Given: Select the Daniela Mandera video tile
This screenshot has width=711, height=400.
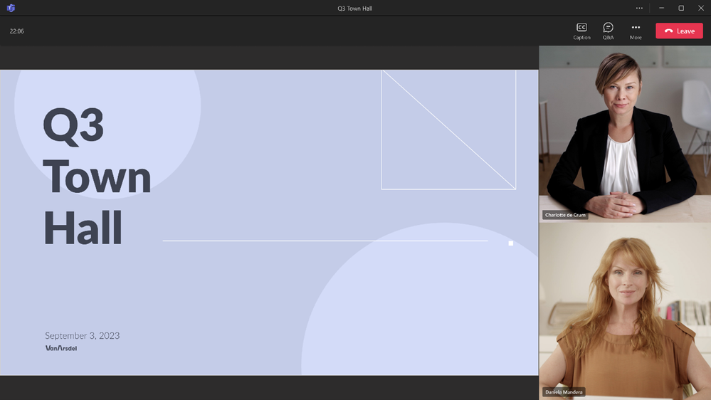Looking at the screenshot, I should coord(625,311).
